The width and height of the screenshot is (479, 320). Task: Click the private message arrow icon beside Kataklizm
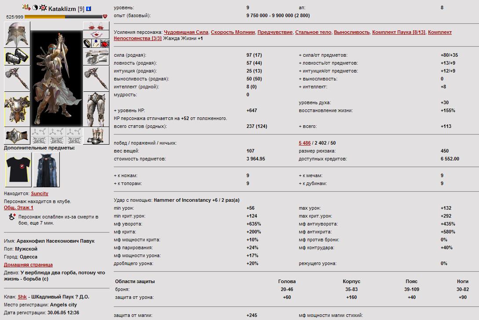click(26, 7)
